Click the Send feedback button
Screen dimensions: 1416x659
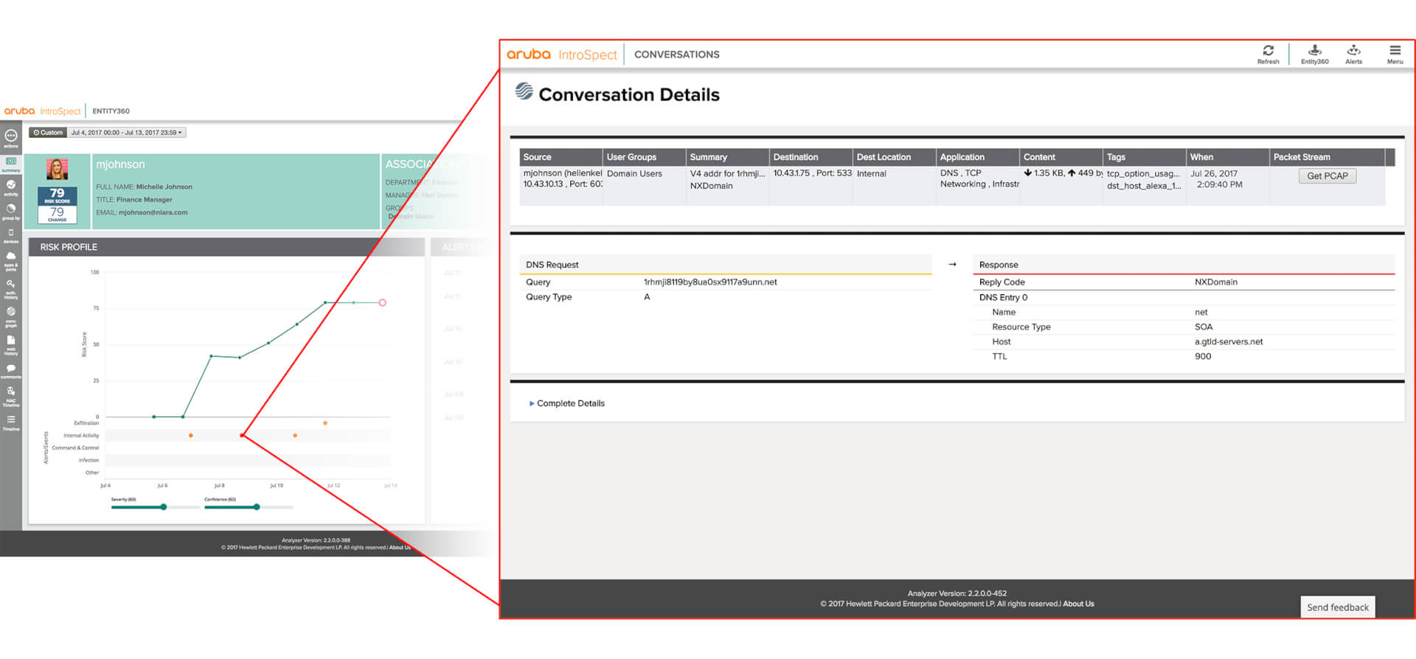[x=1337, y=607]
